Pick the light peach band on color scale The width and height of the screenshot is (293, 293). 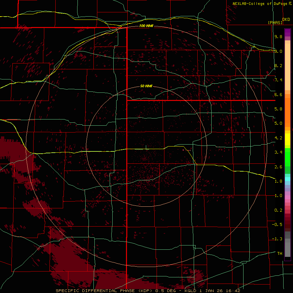click(287, 67)
